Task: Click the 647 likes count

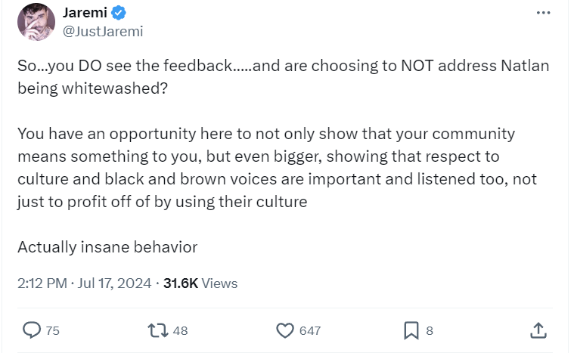Action: 309,330
